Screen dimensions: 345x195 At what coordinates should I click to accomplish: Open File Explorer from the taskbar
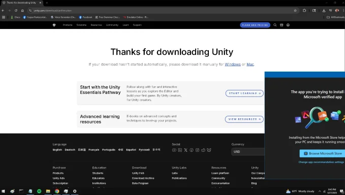pos(48,191)
